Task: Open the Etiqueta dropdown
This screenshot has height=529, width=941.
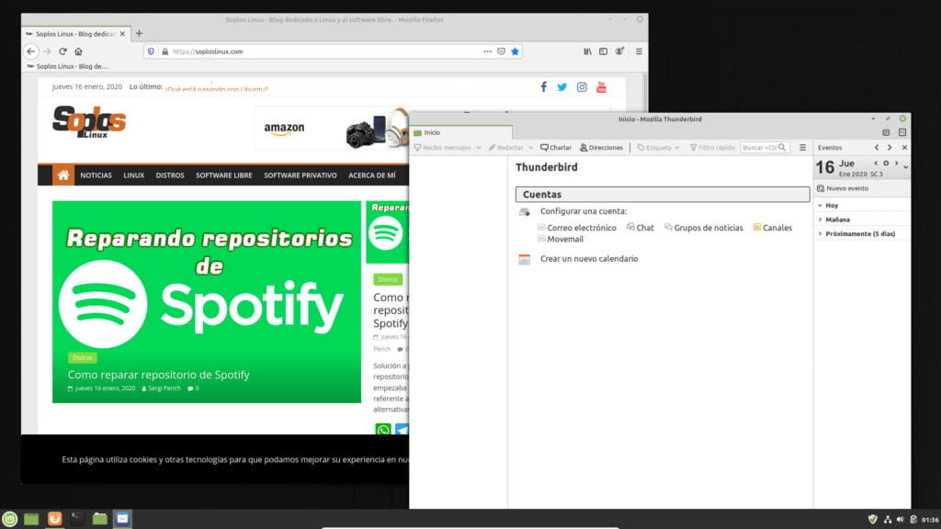Action: pyautogui.click(x=658, y=148)
